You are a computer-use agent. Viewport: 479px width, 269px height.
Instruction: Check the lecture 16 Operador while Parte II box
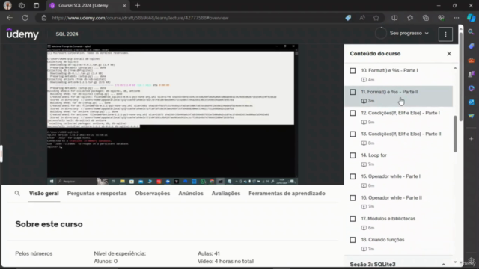353,198
